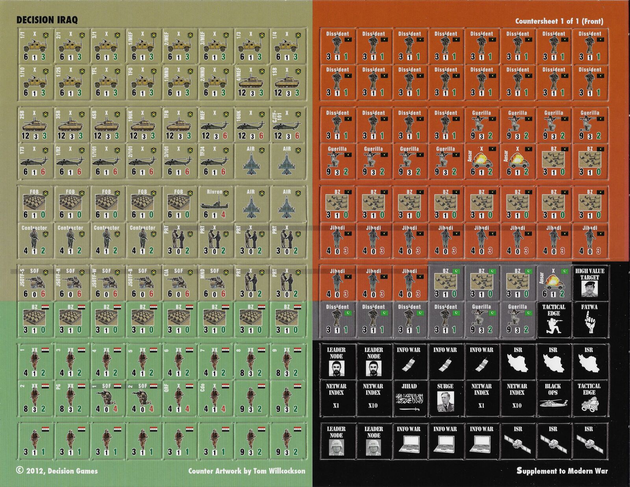The width and height of the screenshot is (630, 487).
Task: Select the Rivron boat counter
Action: 215,204
